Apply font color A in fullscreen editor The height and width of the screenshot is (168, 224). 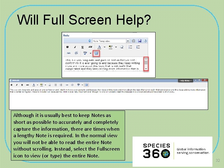(x=34, y=85)
